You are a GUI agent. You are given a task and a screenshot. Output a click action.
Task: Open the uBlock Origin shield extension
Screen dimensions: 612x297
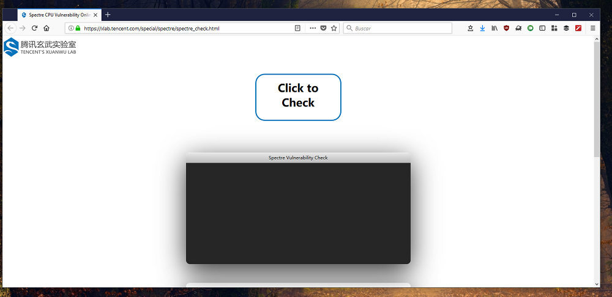[x=506, y=28]
